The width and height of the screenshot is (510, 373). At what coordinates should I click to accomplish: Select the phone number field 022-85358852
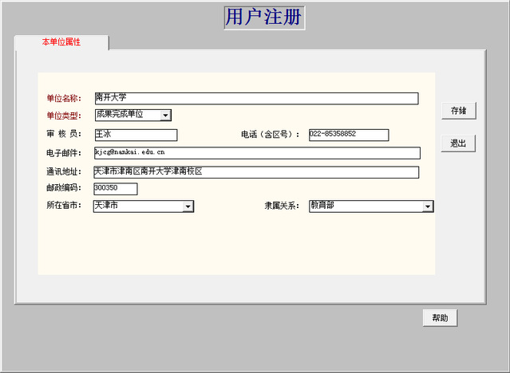pos(349,135)
